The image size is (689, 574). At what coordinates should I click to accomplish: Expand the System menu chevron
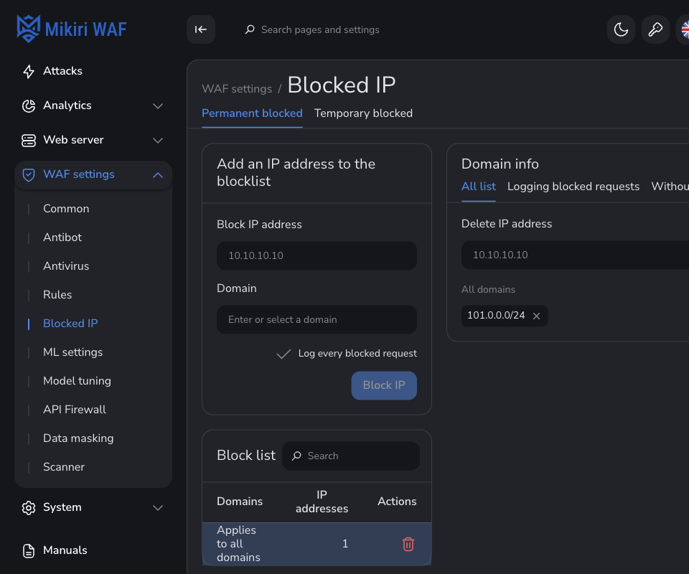point(158,508)
